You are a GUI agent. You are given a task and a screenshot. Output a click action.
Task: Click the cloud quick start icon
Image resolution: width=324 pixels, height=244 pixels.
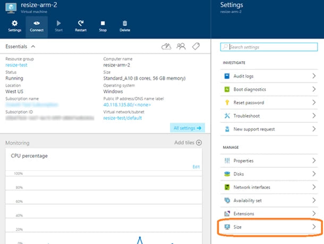tap(166, 47)
